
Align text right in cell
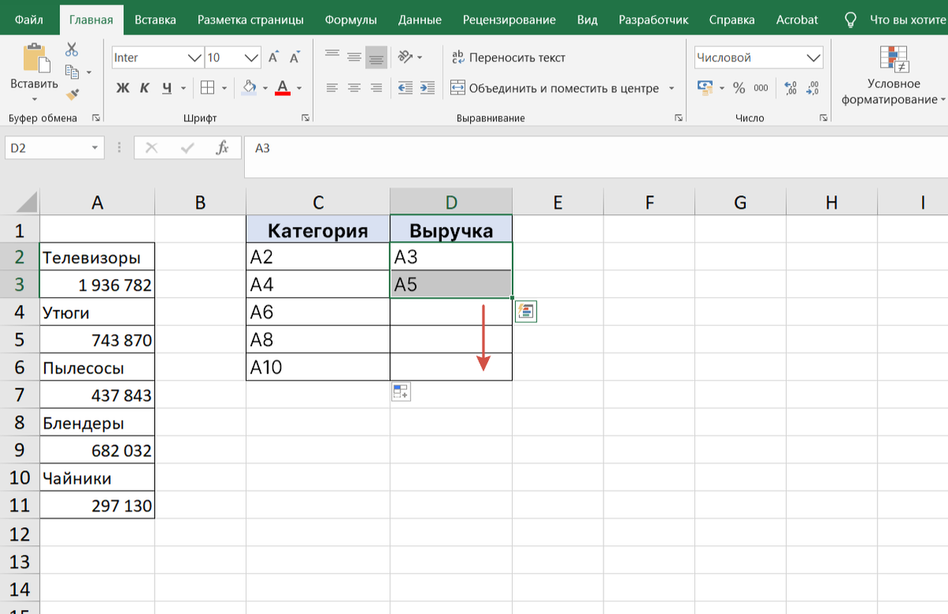tap(376, 88)
